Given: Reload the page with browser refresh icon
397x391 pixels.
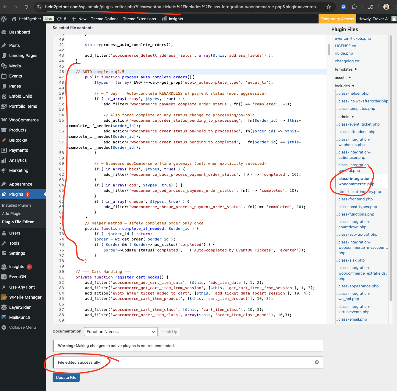Looking at the screenshot, I should tap(26, 7).
